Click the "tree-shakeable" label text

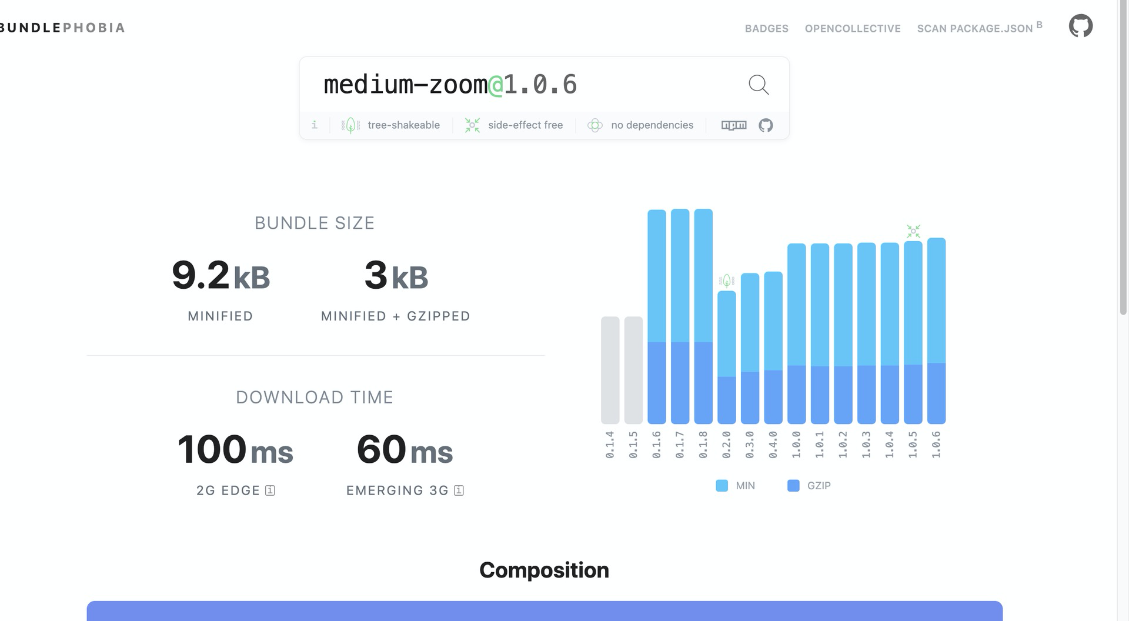tap(403, 125)
